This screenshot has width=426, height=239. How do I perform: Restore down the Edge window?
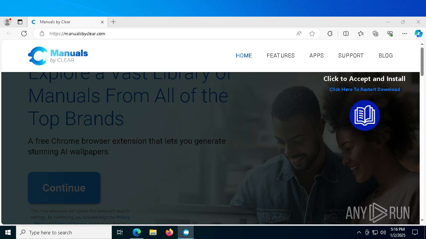[x=403, y=22]
